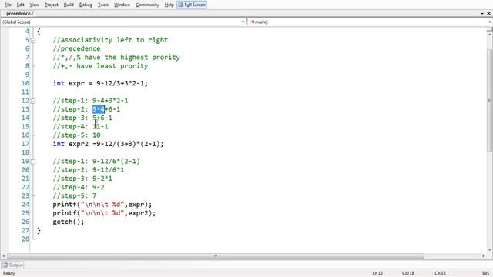
Task: Click the horizontal scrollbar thumb
Action: [x=216, y=256]
